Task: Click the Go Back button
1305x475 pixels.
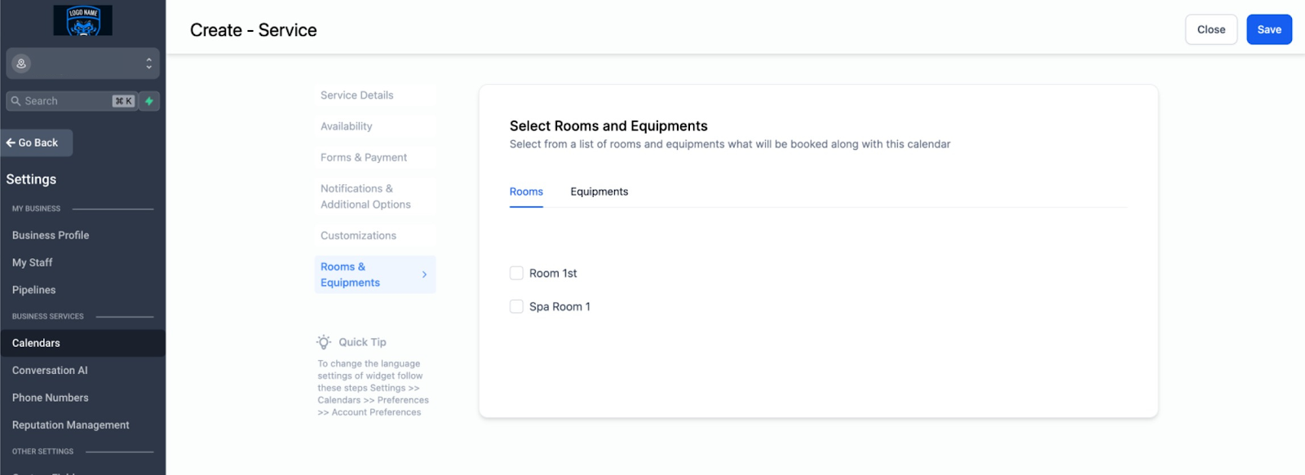Action: [37, 143]
